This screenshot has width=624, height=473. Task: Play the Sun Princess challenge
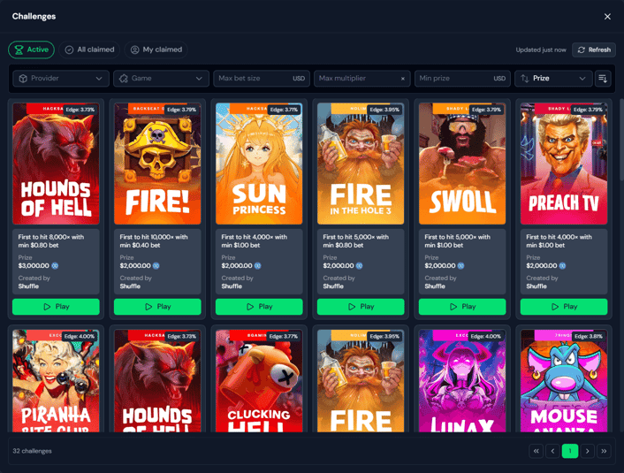259,307
